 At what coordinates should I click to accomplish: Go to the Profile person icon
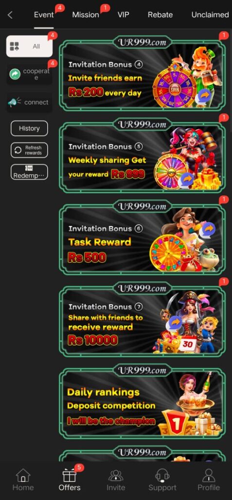point(209,475)
